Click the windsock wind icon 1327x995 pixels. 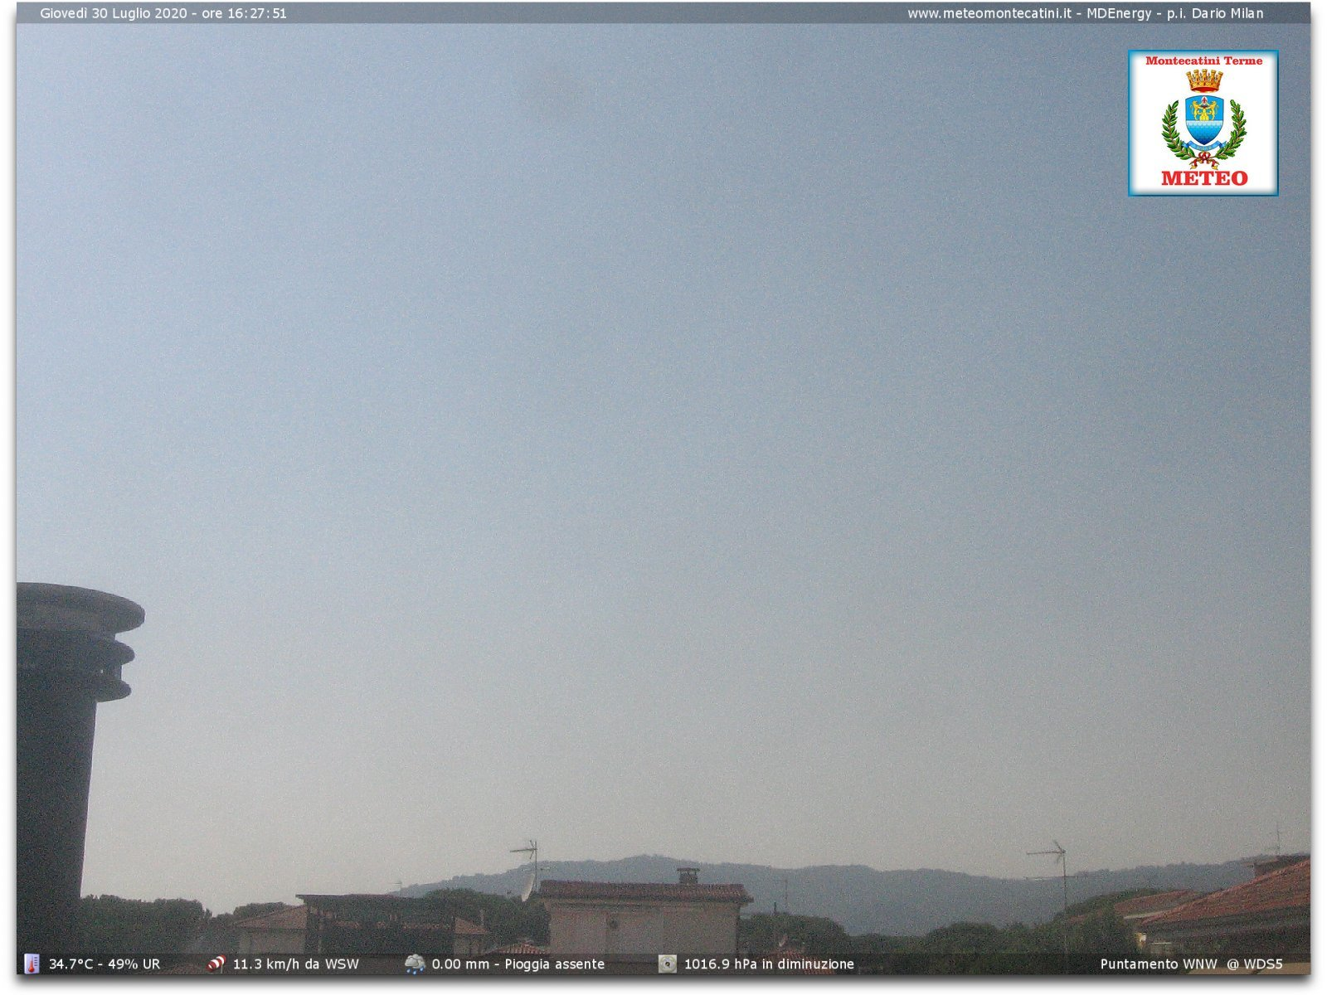pyautogui.click(x=216, y=963)
